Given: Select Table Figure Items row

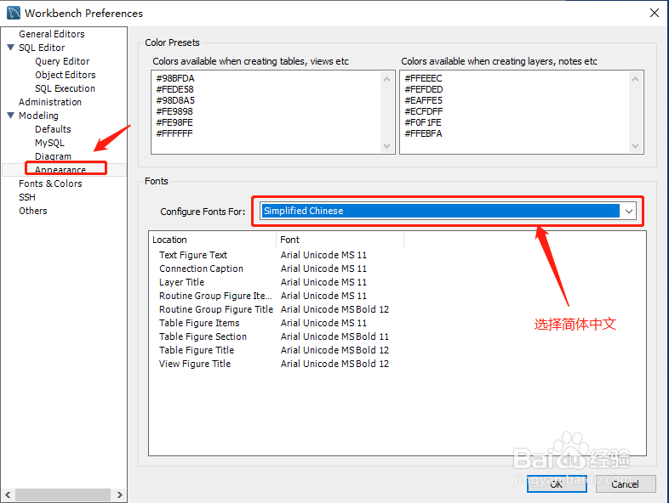Looking at the screenshot, I should pyautogui.click(x=199, y=323).
